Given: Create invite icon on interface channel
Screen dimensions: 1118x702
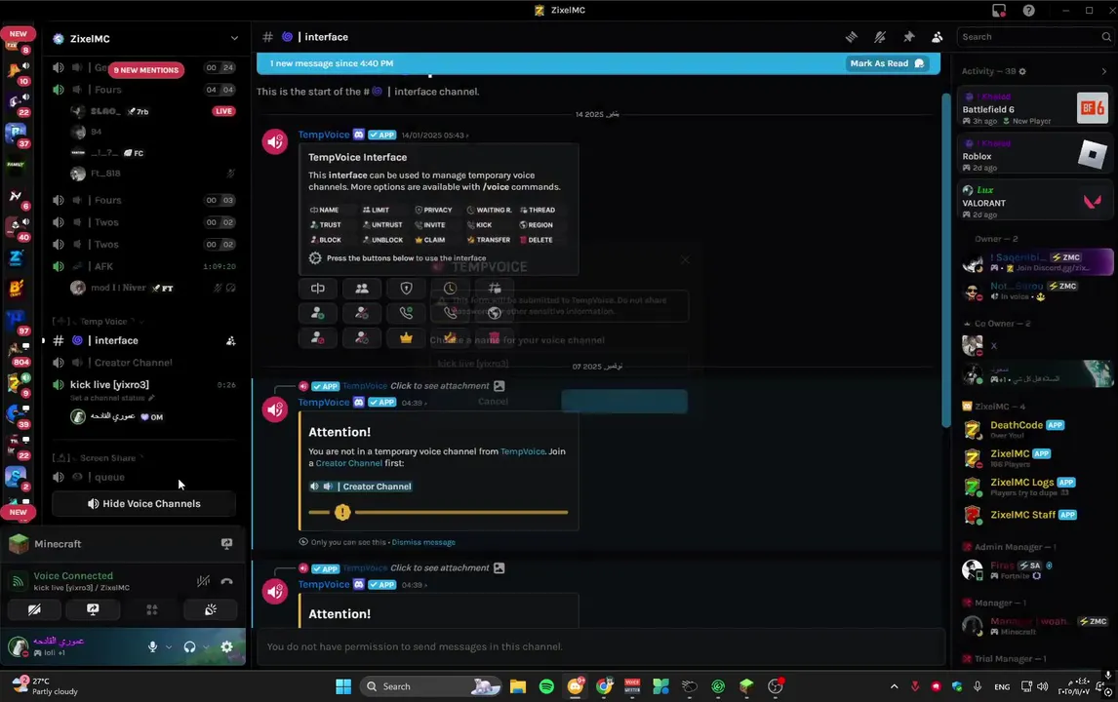Looking at the screenshot, I should coord(231,340).
